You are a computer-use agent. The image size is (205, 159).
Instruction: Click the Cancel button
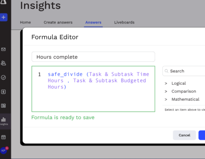click(x=184, y=135)
